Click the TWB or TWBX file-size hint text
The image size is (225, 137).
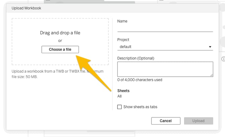57,74
